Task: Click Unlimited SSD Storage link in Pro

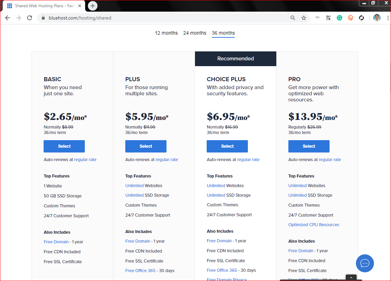Action: pyautogui.click(x=298, y=195)
